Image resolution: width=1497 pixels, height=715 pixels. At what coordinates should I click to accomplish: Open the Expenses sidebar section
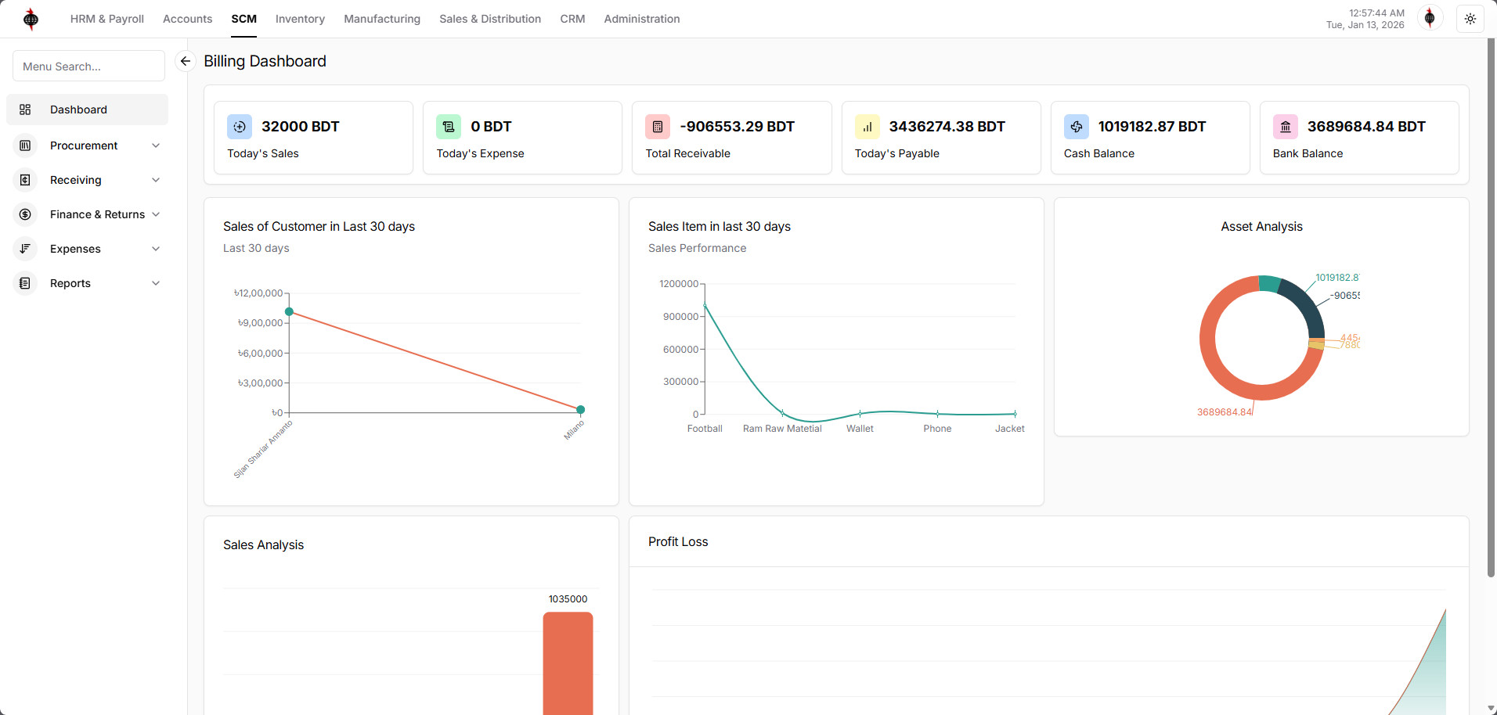pyautogui.click(x=87, y=249)
